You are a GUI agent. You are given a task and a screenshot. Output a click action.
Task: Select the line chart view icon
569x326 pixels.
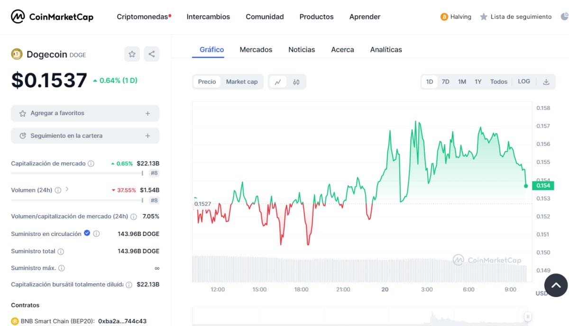point(278,82)
